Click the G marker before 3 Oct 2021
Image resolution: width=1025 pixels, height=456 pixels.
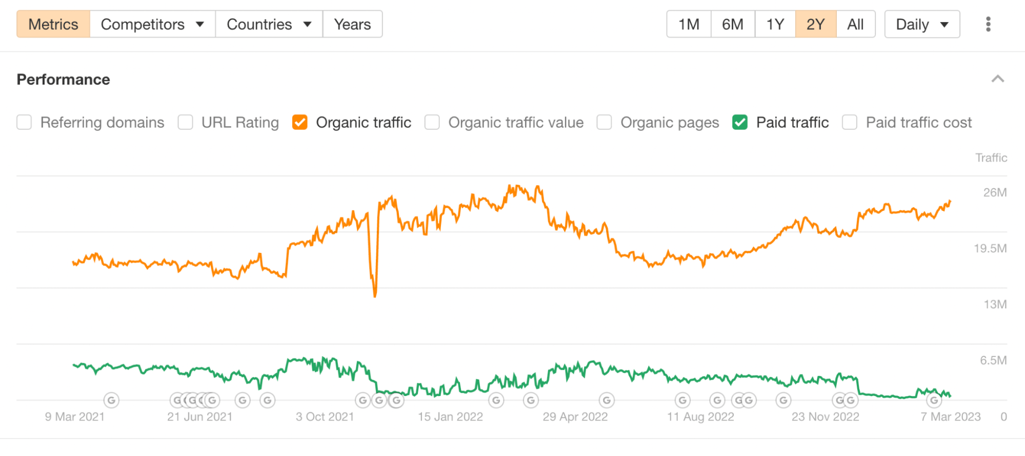pyautogui.click(x=267, y=400)
